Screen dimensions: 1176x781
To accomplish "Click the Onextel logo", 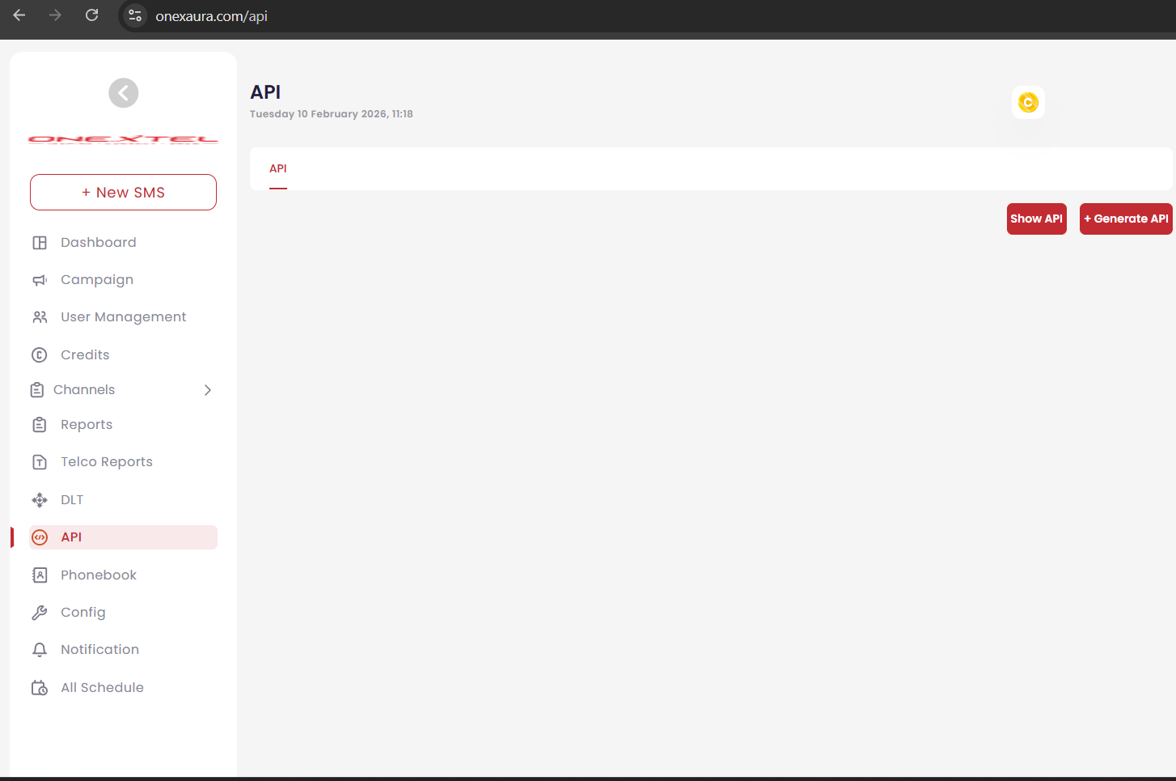I will click(123, 139).
